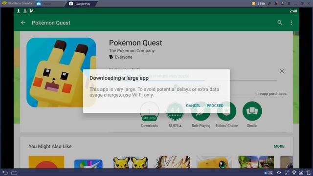Click the Similar apps badge
Viewport: 313px width, 176px height.
pos(252,114)
